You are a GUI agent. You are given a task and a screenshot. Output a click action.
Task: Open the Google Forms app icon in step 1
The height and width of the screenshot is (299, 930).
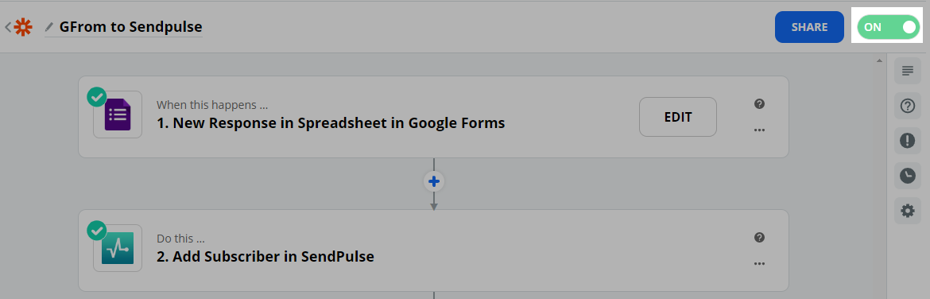118,115
